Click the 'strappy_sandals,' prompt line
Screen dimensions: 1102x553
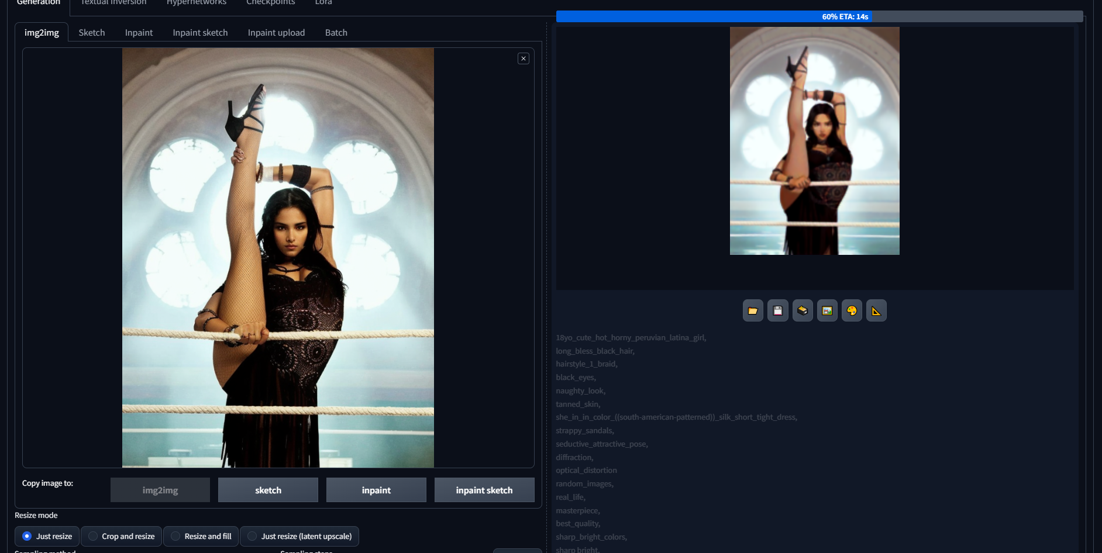(585, 430)
